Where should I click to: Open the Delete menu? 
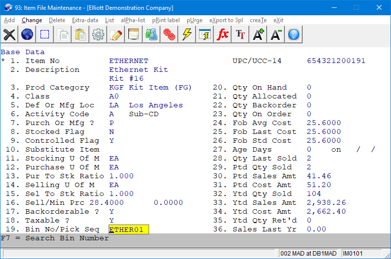pyautogui.click(x=57, y=20)
